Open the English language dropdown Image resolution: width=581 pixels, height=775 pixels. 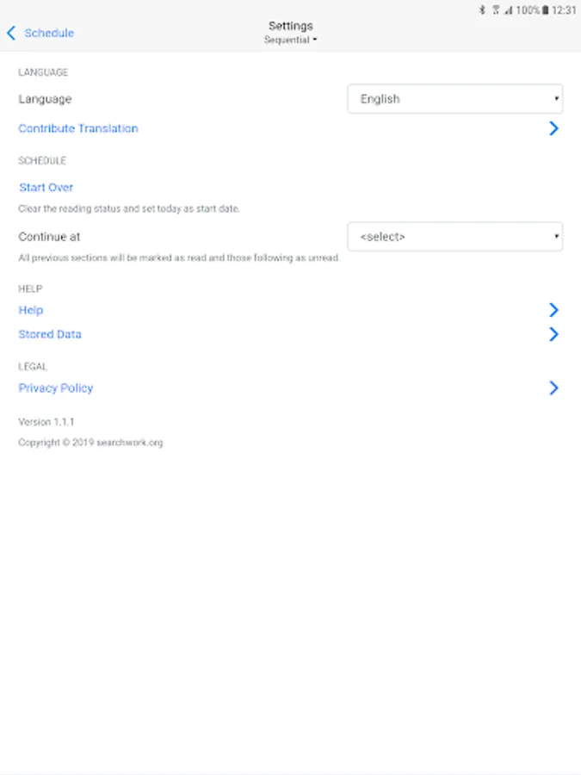coord(454,99)
